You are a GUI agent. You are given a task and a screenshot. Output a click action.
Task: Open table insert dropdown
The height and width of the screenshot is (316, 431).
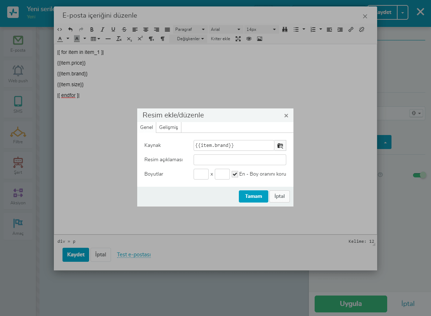point(95,39)
